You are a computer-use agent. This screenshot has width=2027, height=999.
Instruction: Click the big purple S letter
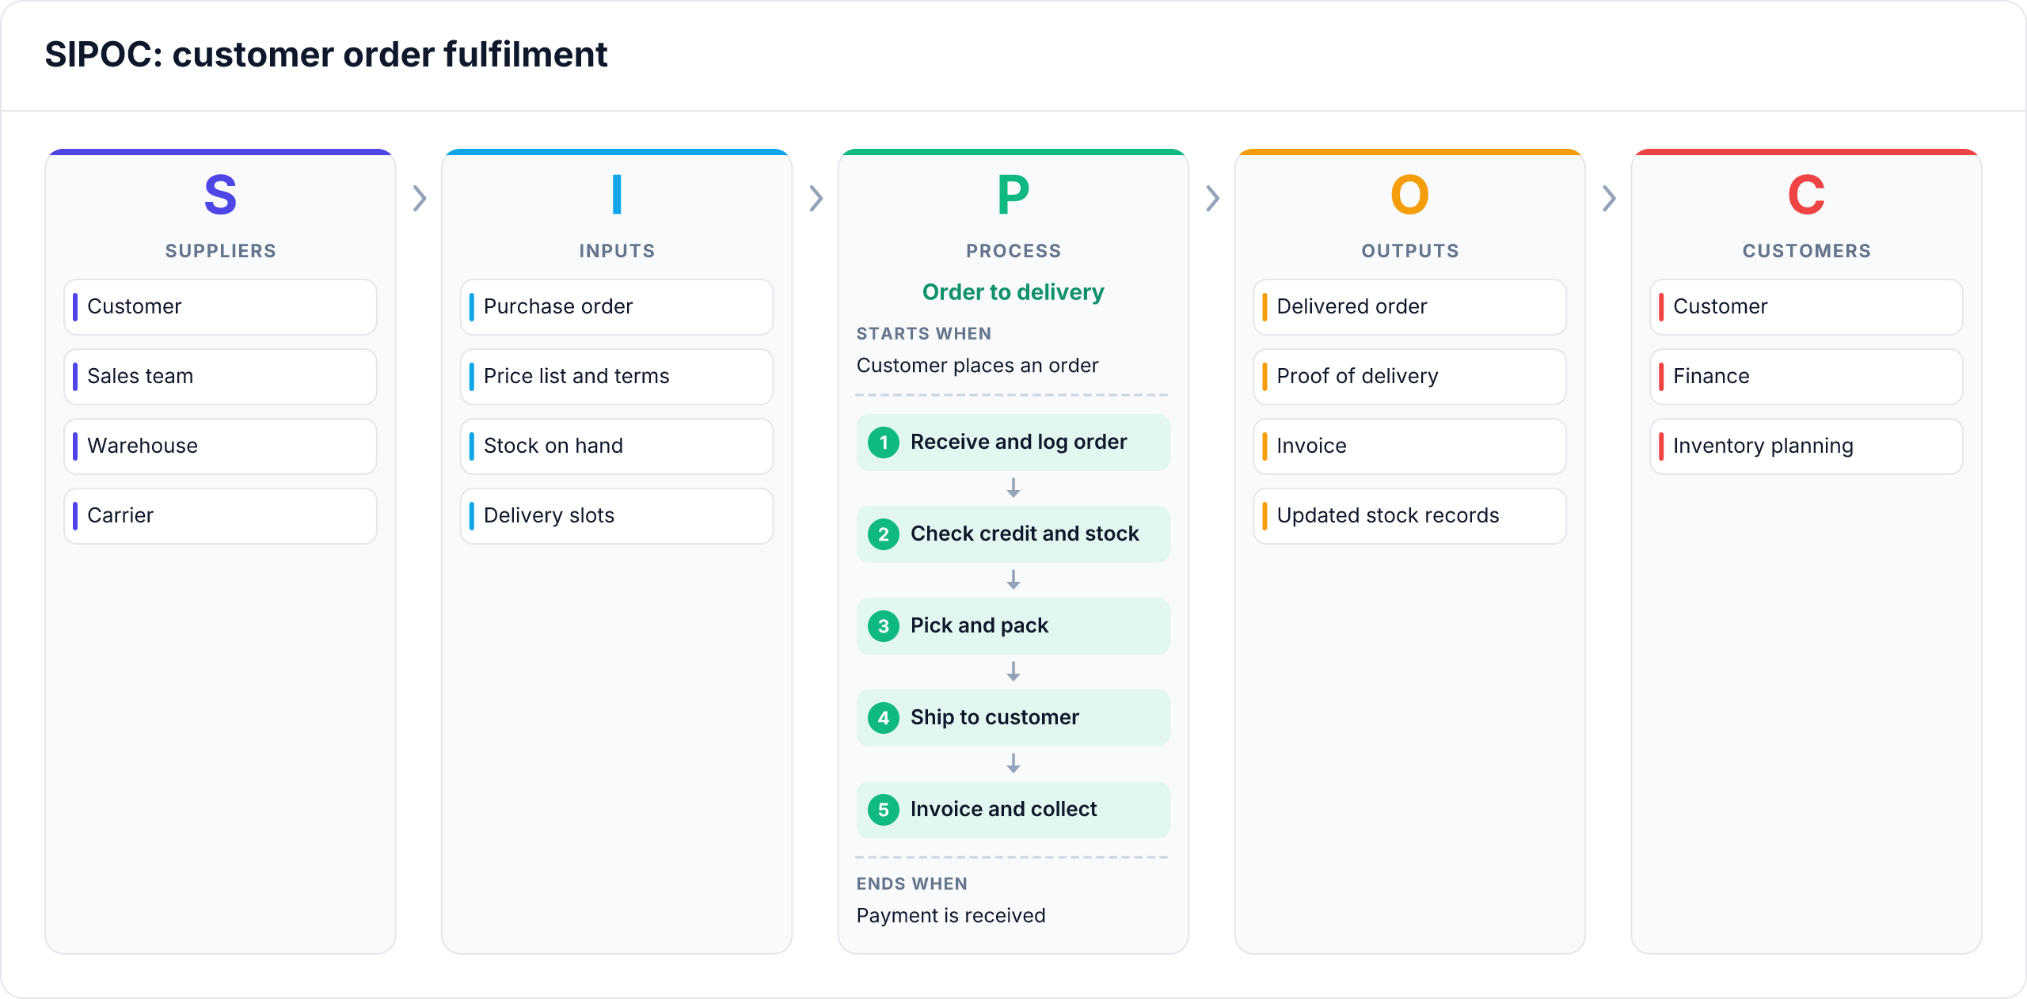tap(220, 195)
